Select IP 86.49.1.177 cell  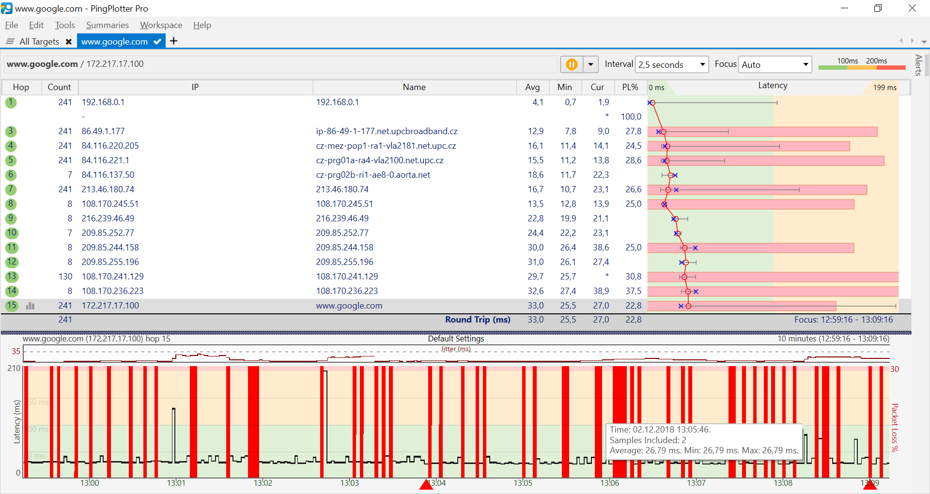coord(103,131)
